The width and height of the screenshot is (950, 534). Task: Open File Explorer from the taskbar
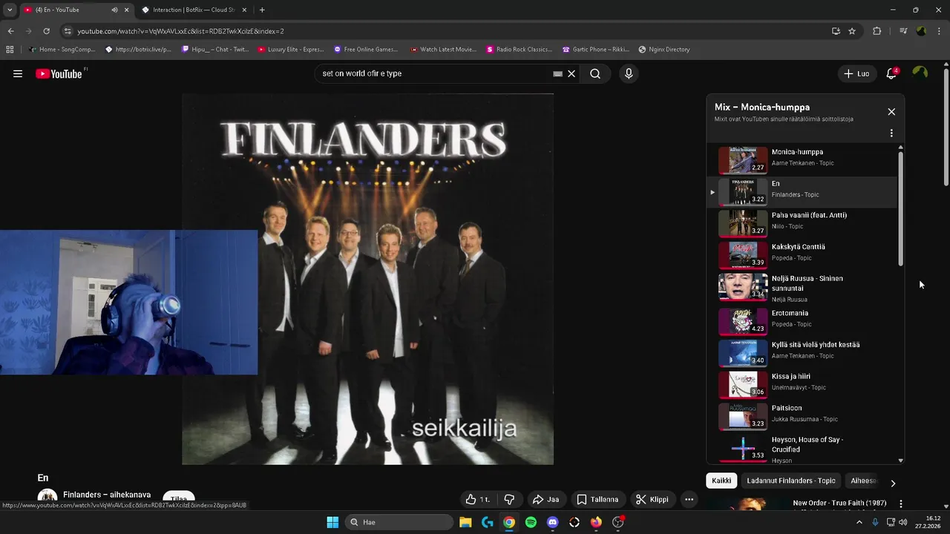(x=465, y=522)
